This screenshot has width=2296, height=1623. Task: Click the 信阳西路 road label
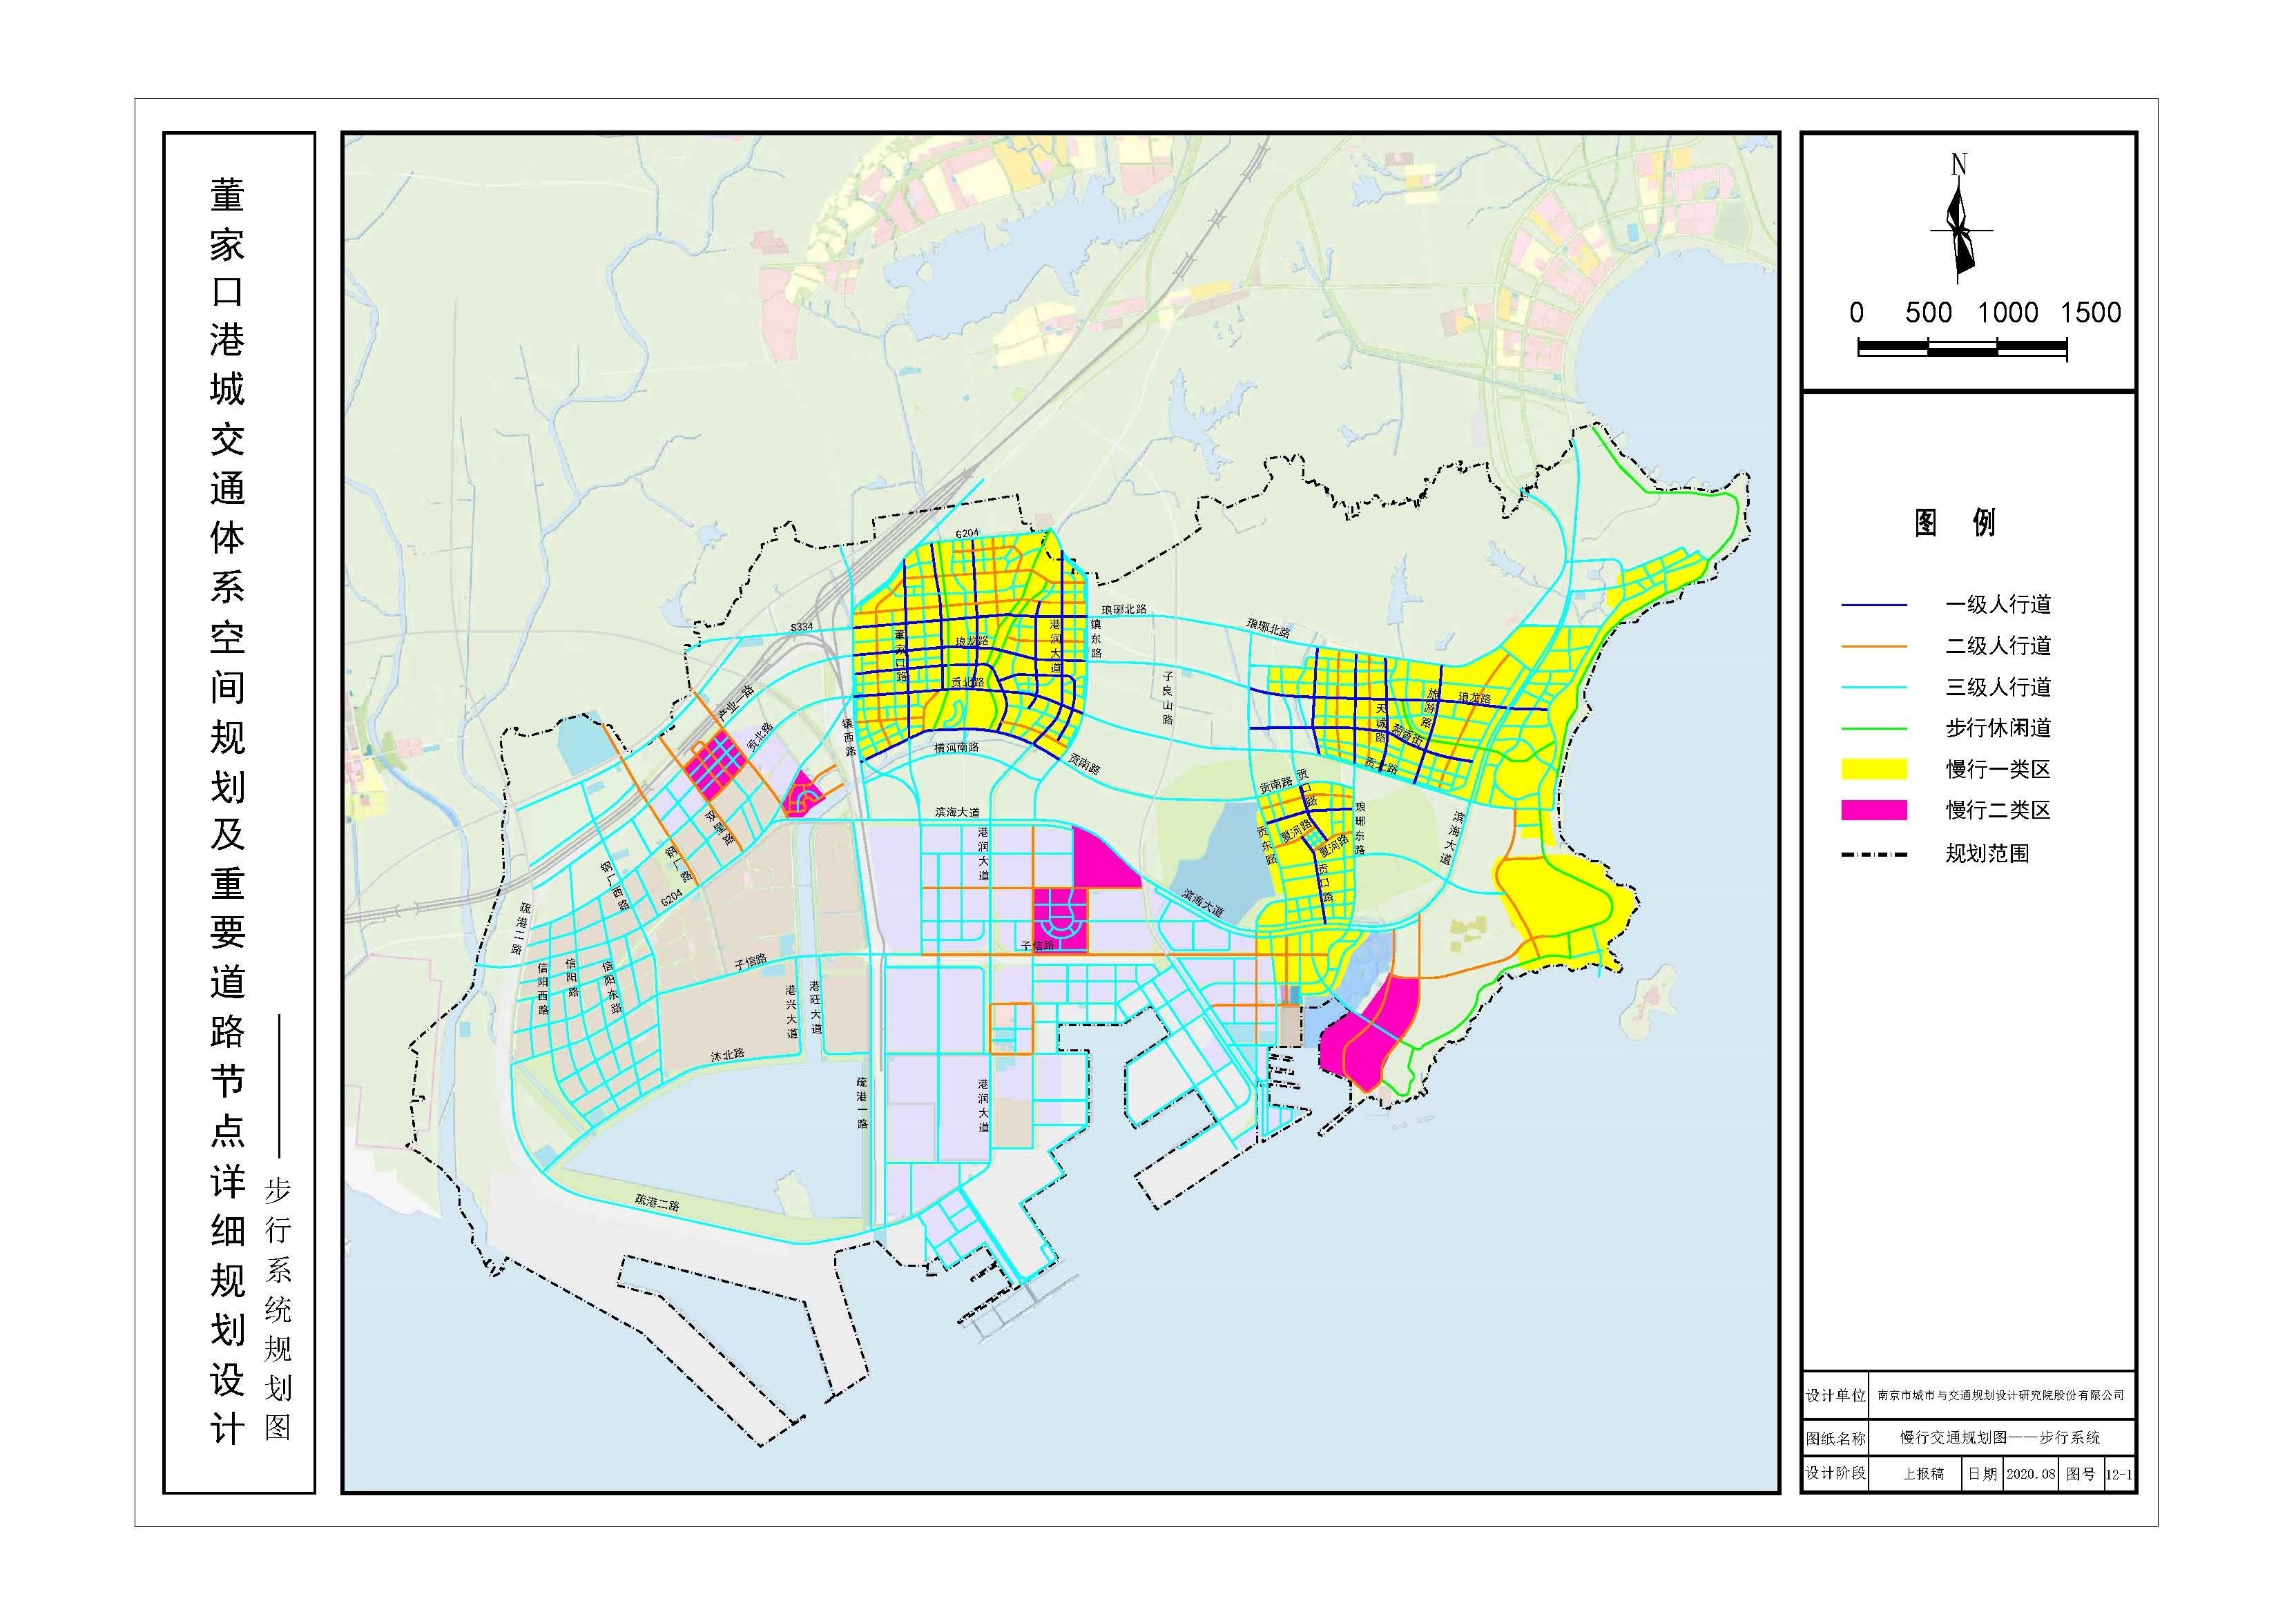coord(542,989)
